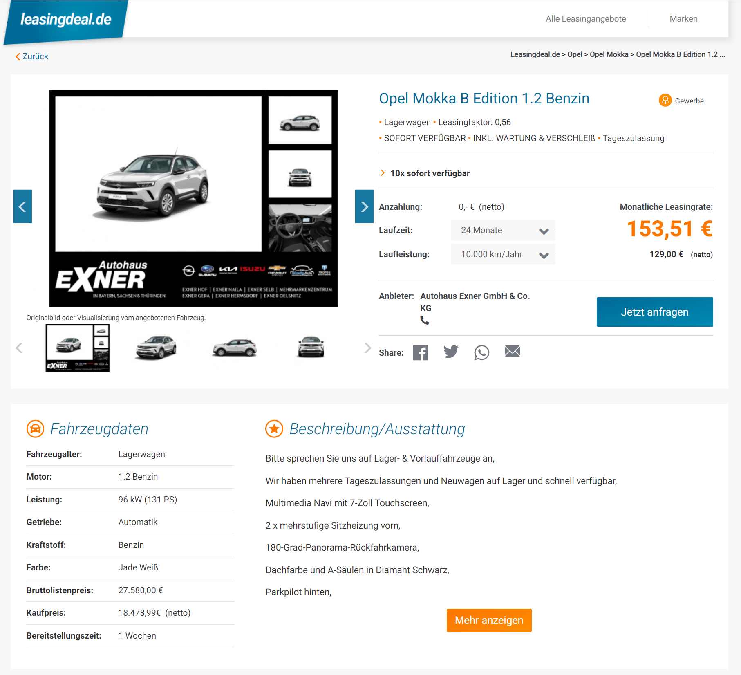Screen dimensions: 741x675
Task: Click the Opel Mokka B Edition 1.2 Benzin title
Action: tap(484, 99)
